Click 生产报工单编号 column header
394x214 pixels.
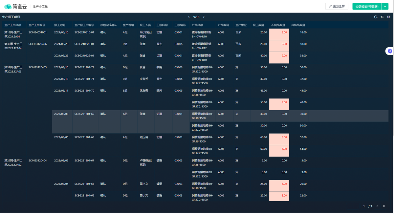pyautogui.click(x=84, y=25)
